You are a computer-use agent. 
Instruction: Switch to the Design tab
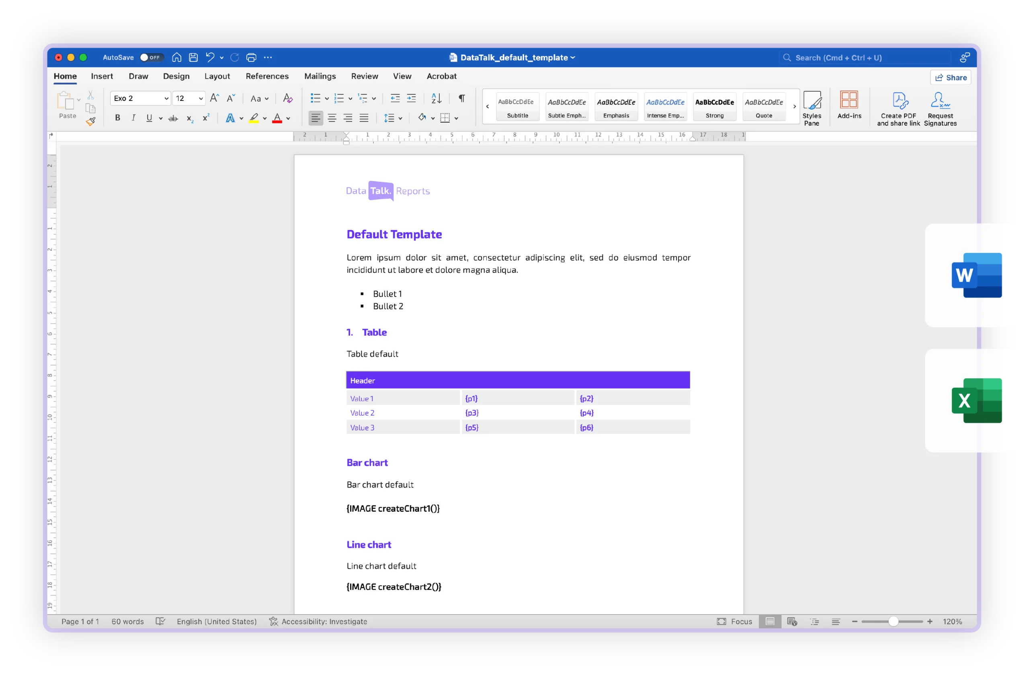point(176,76)
